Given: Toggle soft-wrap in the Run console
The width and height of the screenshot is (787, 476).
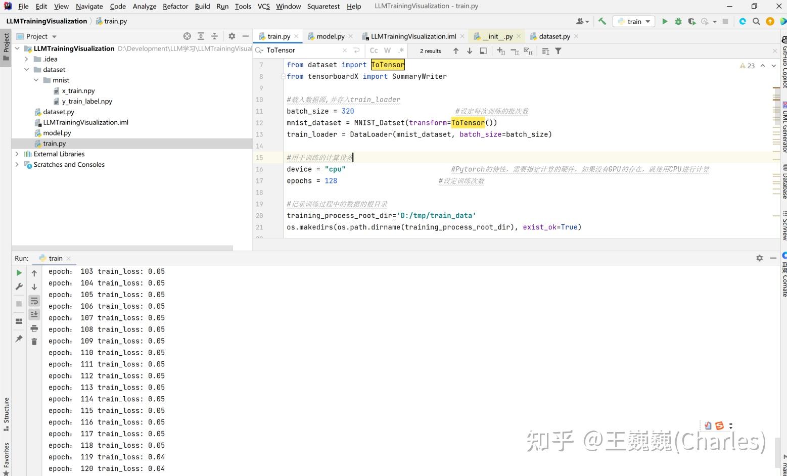Looking at the screenshot, I should [x=34, y=301].
